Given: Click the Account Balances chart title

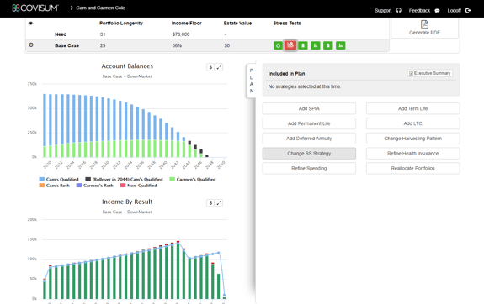Looking at the screenshot, I should (x=127, y=66).
